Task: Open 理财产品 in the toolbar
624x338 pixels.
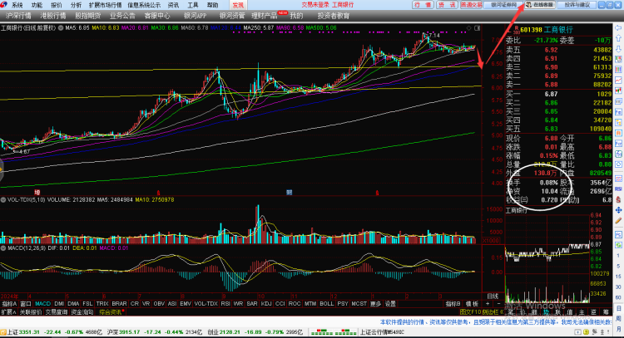Action: [265, 16]
